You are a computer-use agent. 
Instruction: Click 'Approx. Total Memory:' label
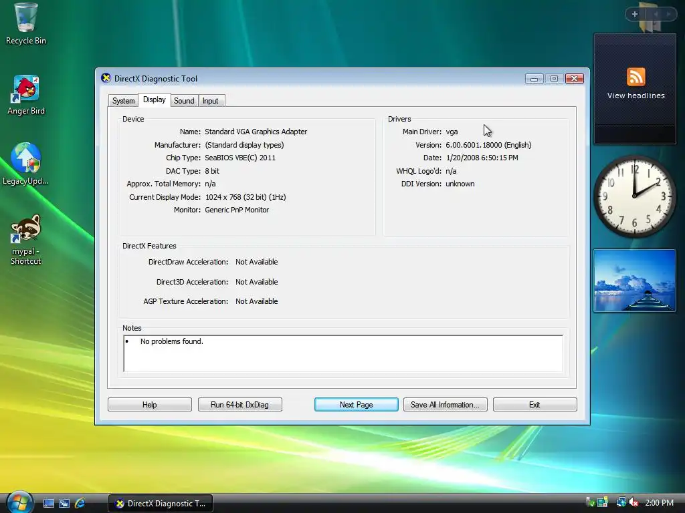point(163,184)
